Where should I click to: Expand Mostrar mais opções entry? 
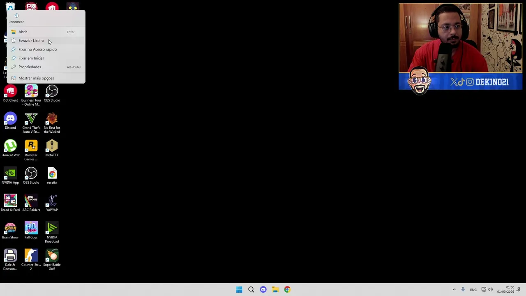pyautogui.click(x=46, y=78)
